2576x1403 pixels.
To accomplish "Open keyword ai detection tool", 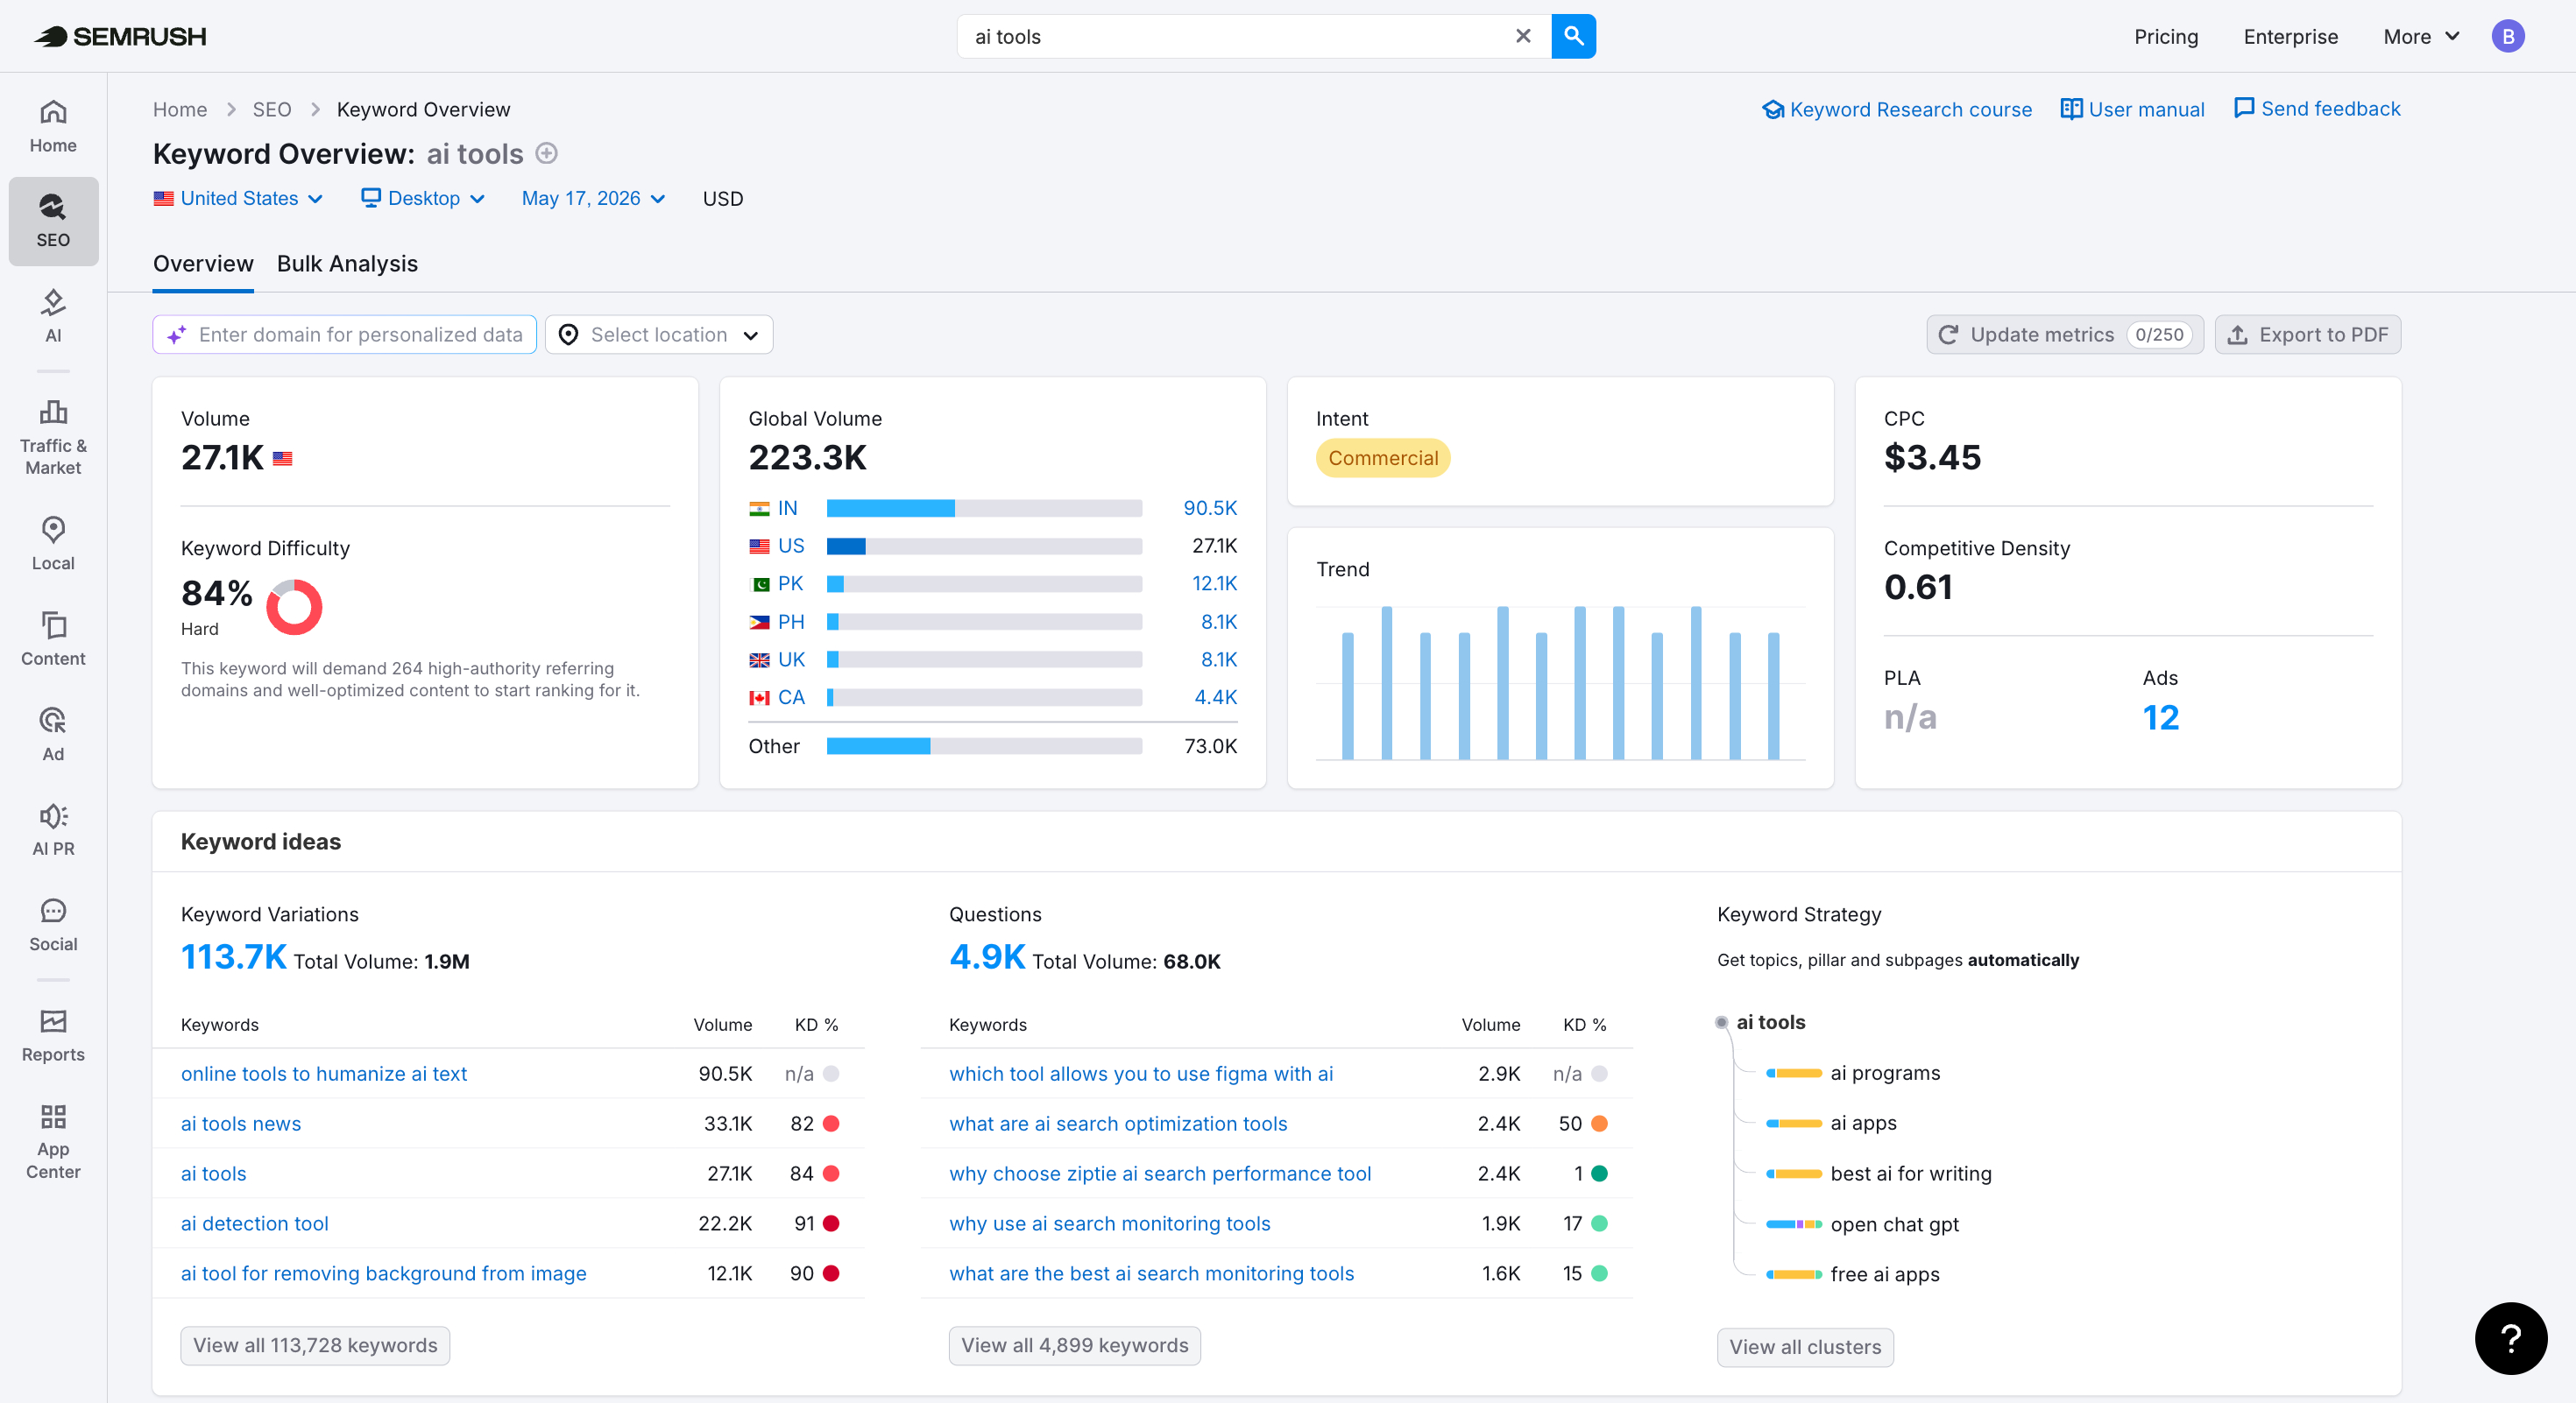I will [x=254, y=1224].
